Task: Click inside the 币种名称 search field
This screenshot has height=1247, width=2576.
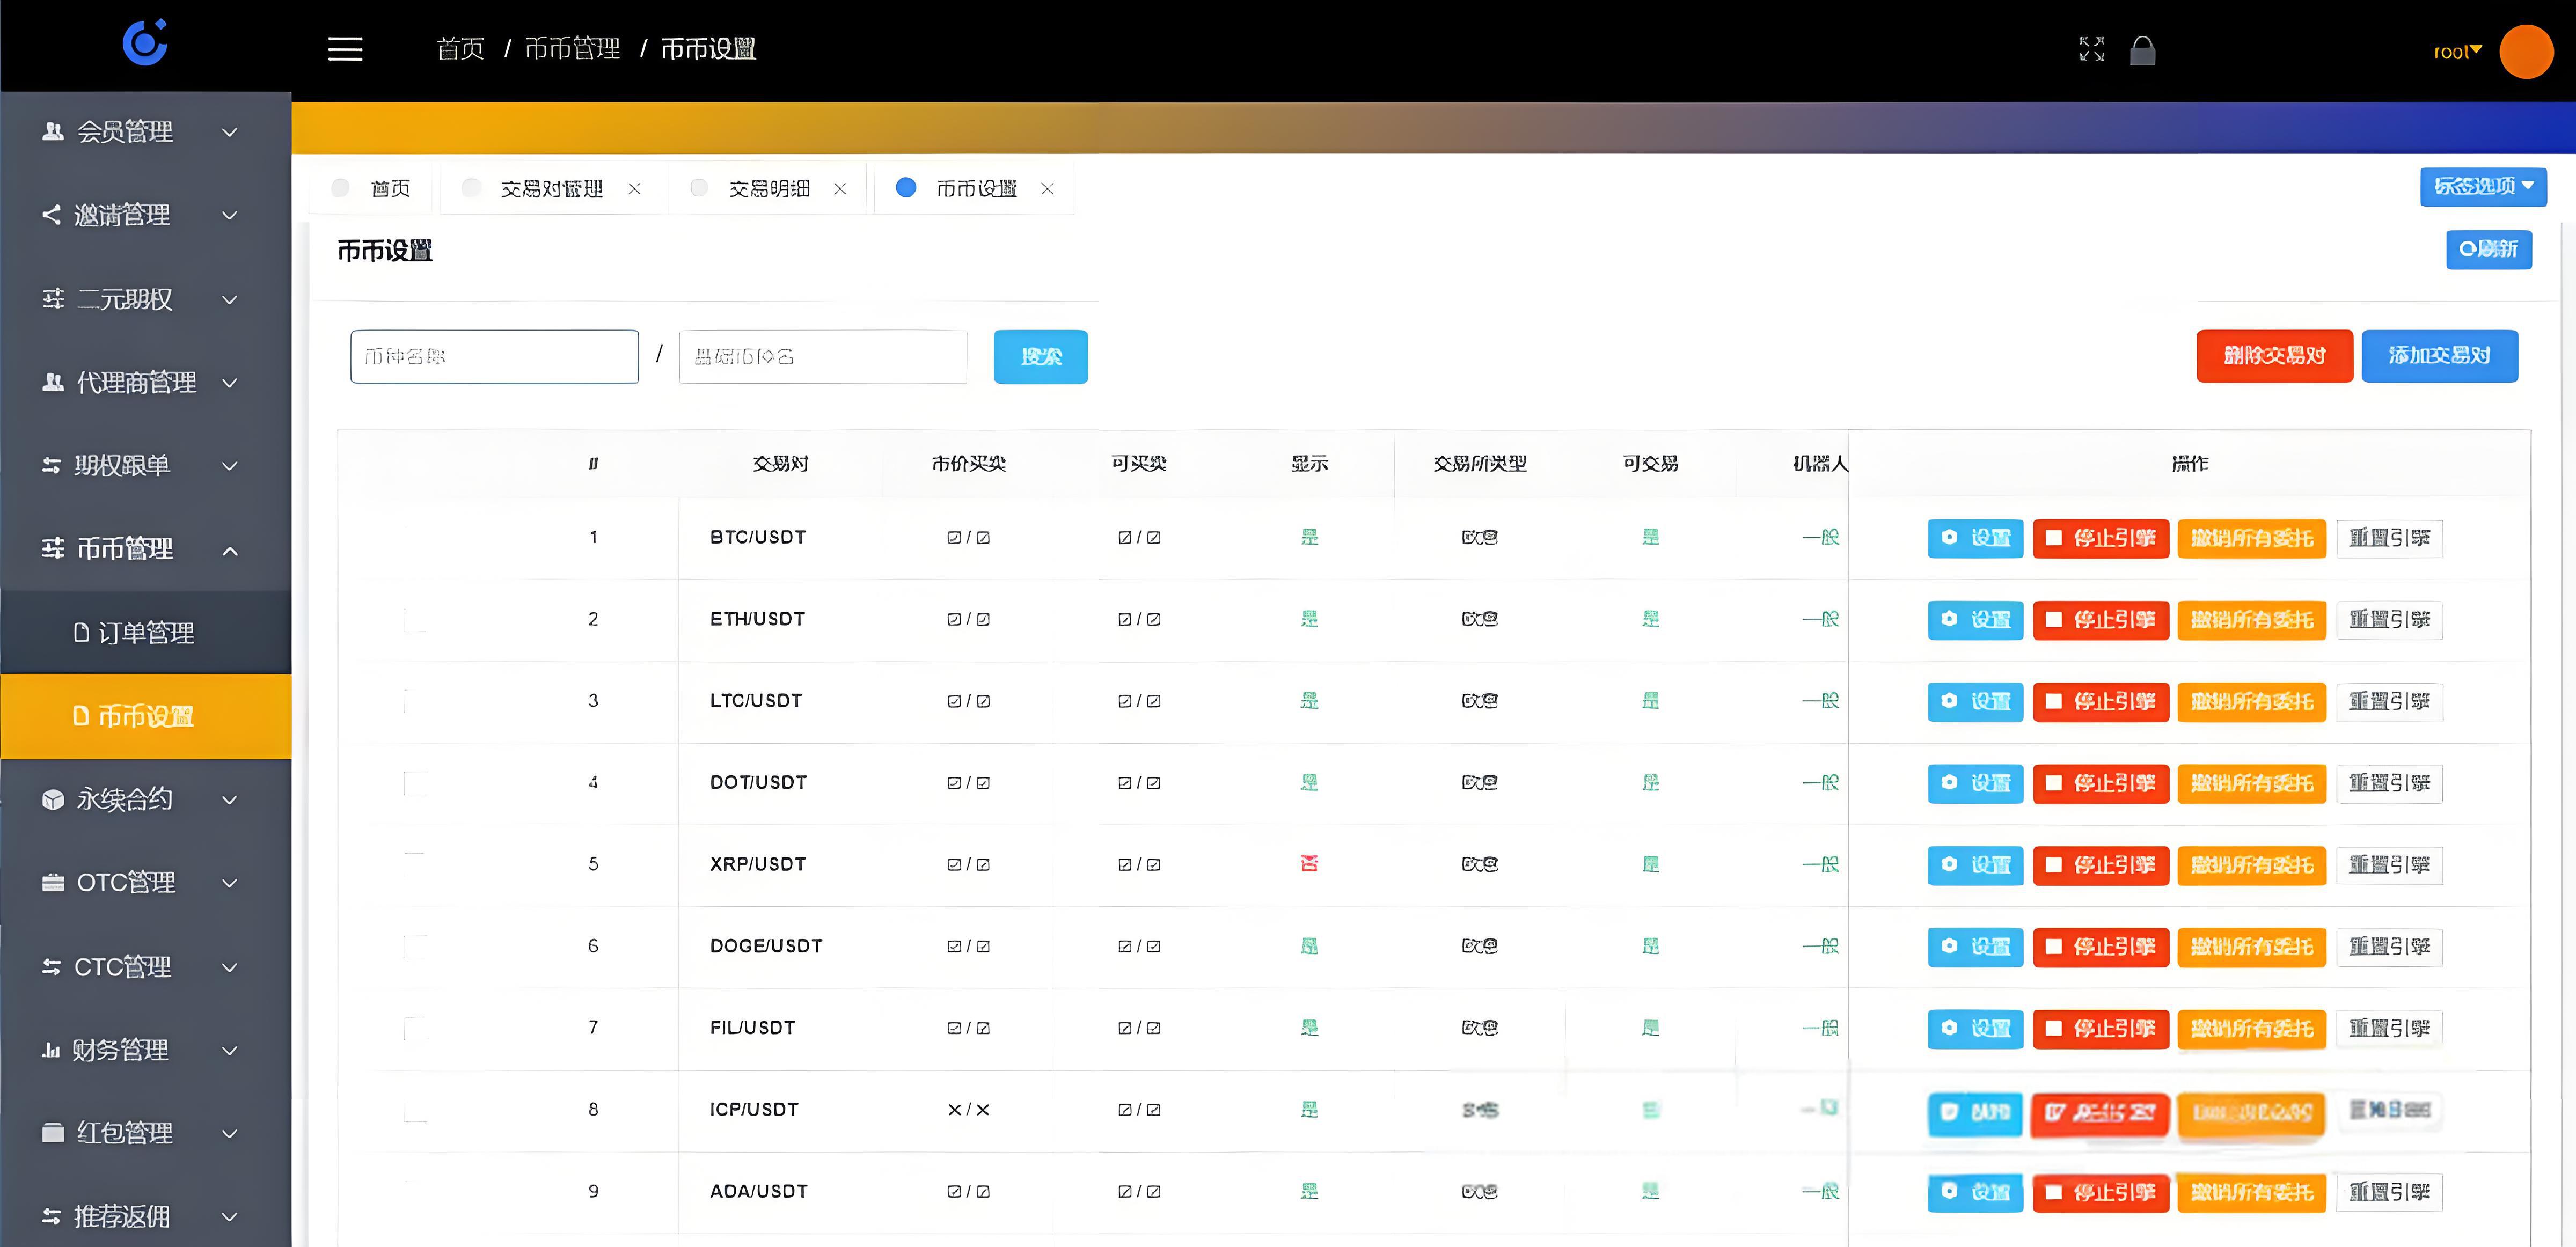Action: point(494,356)
